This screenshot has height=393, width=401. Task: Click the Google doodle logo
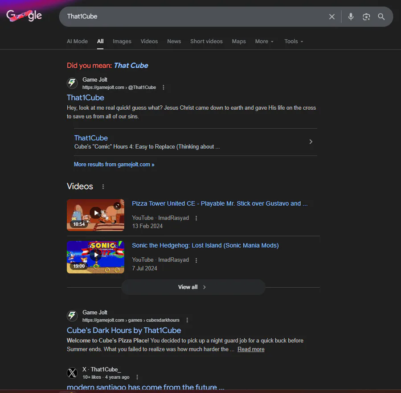tap(25, 16)
